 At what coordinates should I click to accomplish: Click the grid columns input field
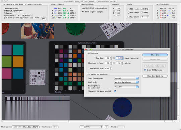point(118,58)
